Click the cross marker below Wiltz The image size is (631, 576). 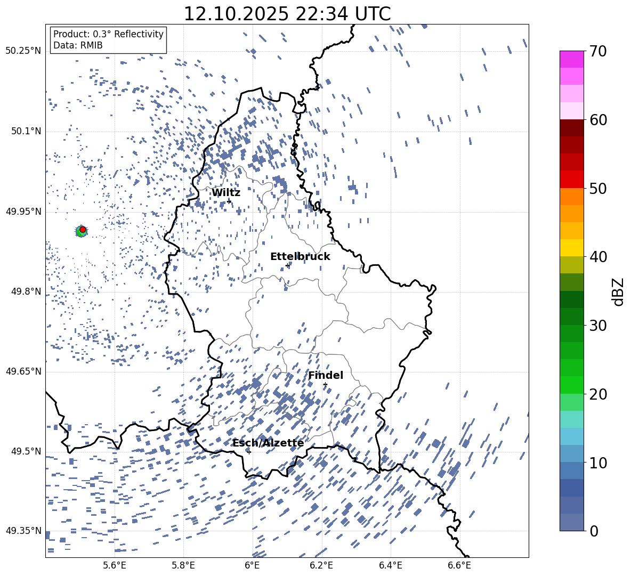[229, 201]
